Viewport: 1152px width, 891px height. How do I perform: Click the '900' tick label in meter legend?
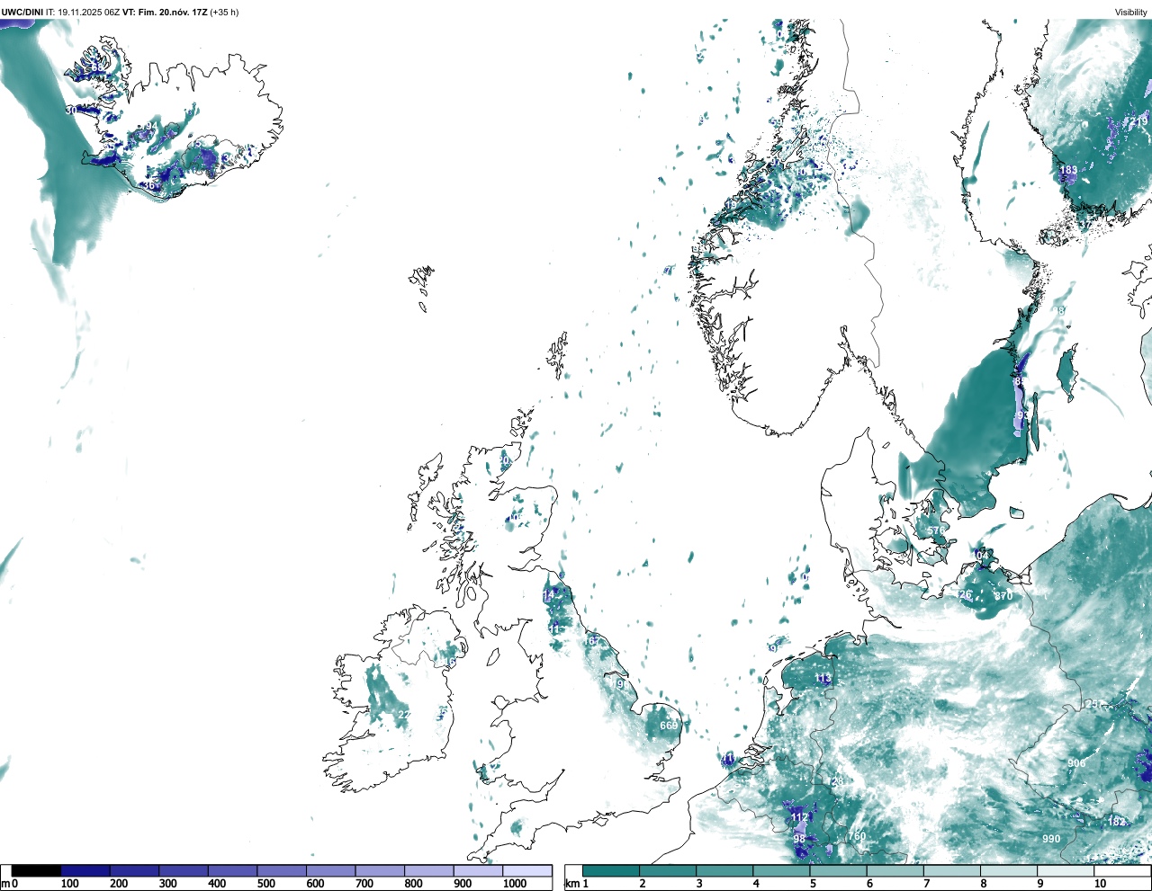[x=463, y=884]
